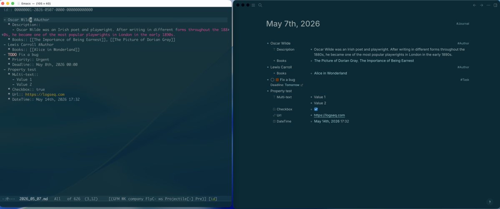The image size is (500, 209).
Task: Click Value 2 in Logseq Multi-text
Action: click(x=320, y=103)
